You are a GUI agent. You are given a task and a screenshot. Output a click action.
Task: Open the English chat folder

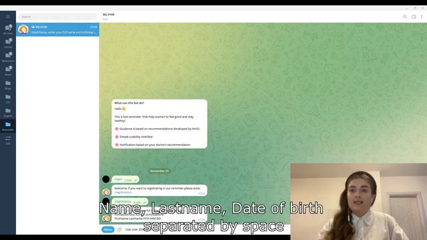8,113
